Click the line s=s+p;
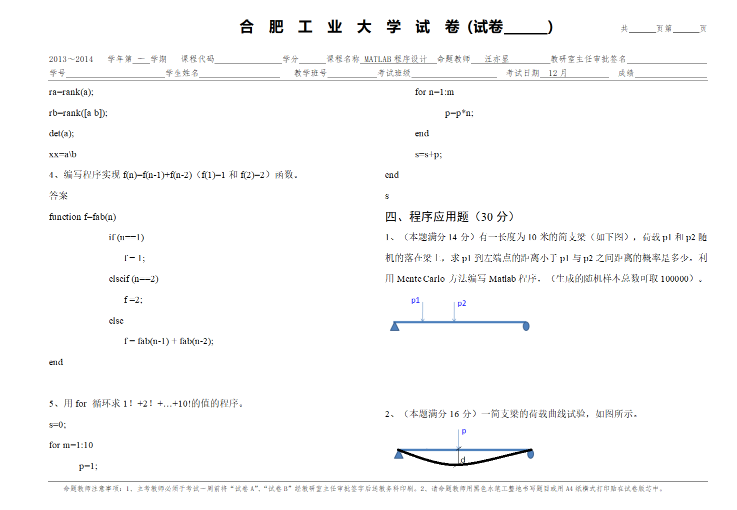Image resolution: width=737 pixels, height=510 pixels. [x=428, y=154]
